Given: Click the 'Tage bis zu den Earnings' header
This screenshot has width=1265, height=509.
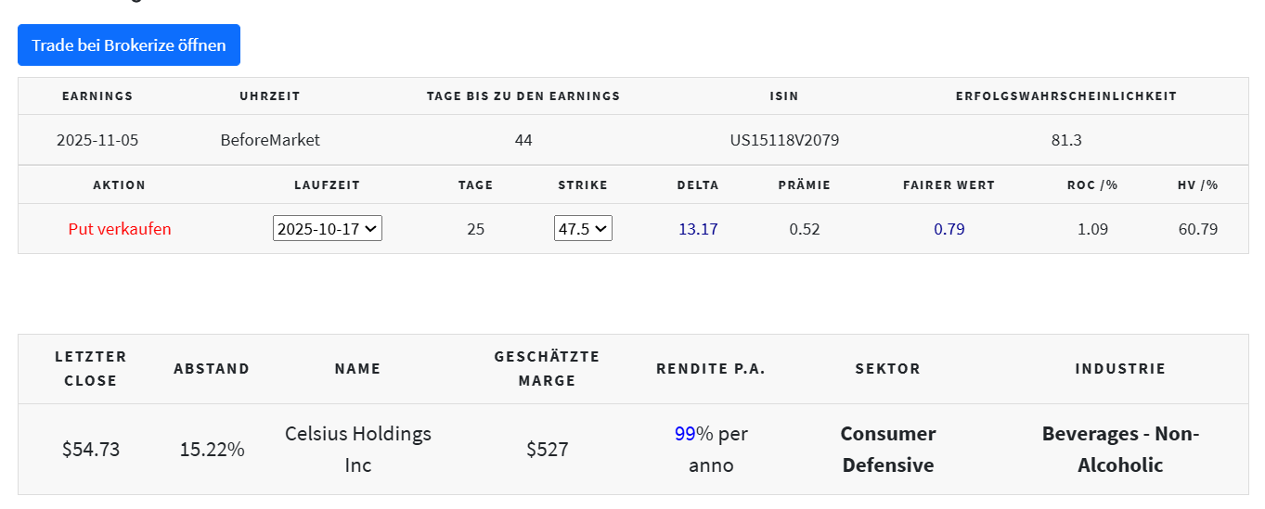Looking at the screenshot, I should point(523,96).
